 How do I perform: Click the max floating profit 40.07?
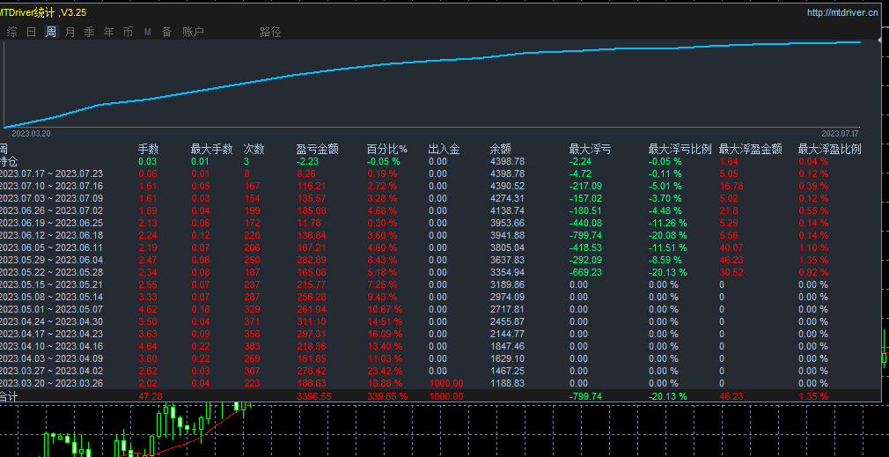(731, 247)
